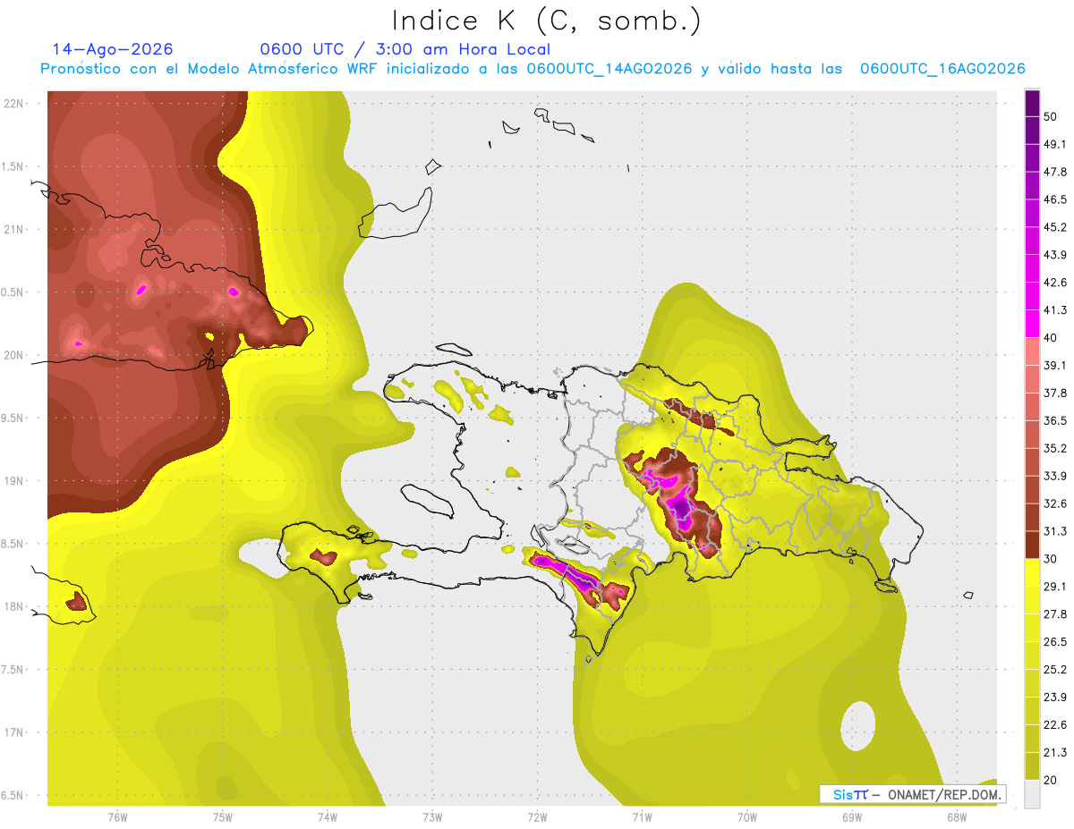Click the "47.8" value on the color scale

(1055, 172)
